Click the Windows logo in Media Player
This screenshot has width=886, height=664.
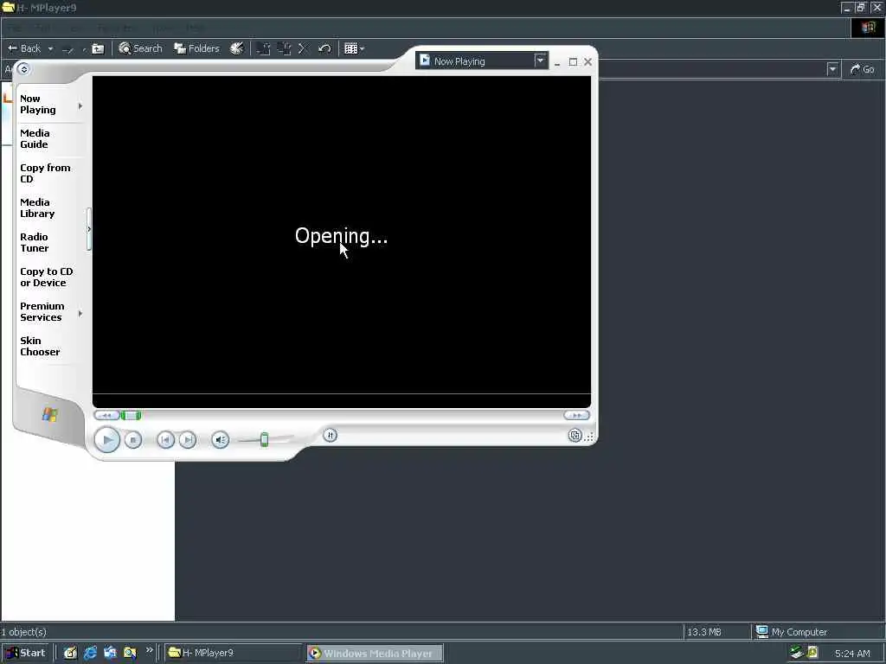(49, 414)
